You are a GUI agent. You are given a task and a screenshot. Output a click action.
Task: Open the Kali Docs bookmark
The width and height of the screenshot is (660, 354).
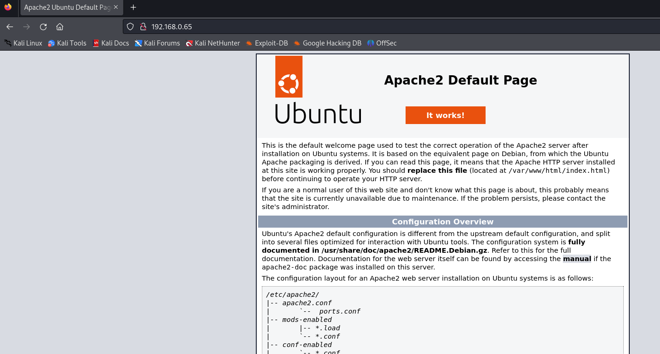point(111,43)
